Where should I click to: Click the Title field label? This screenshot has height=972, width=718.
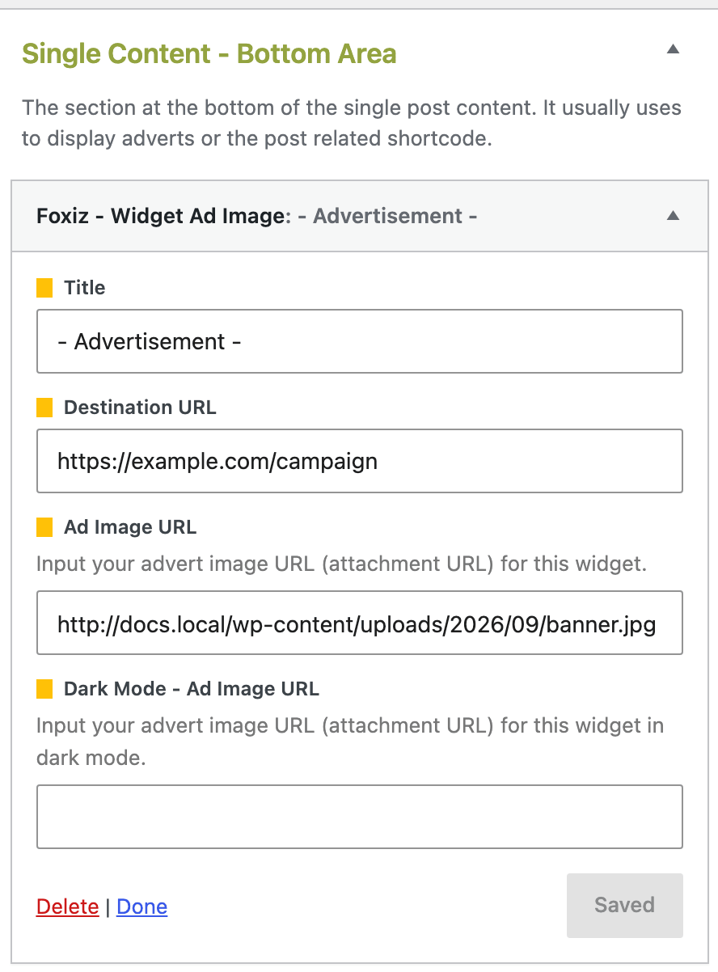pos(85,288)
